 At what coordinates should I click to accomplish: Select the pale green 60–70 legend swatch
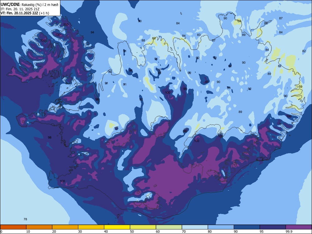pyautogui.click(x=169, y=227)
